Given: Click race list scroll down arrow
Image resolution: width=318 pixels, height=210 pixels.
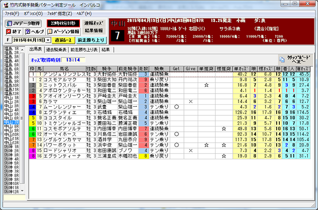Looking at the screenshot, I should (x=22, y=191).
